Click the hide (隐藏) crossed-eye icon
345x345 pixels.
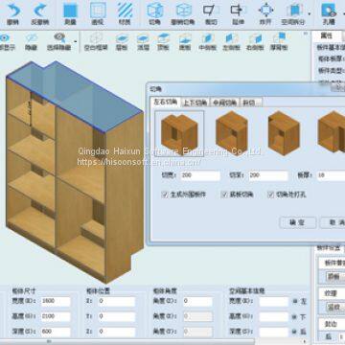tap(32, 38)
